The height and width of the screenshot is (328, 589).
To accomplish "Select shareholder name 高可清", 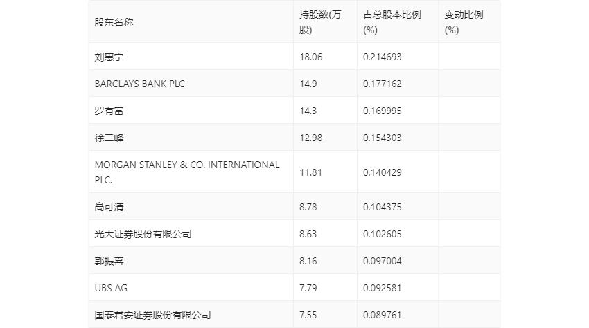I will [109, 207].
